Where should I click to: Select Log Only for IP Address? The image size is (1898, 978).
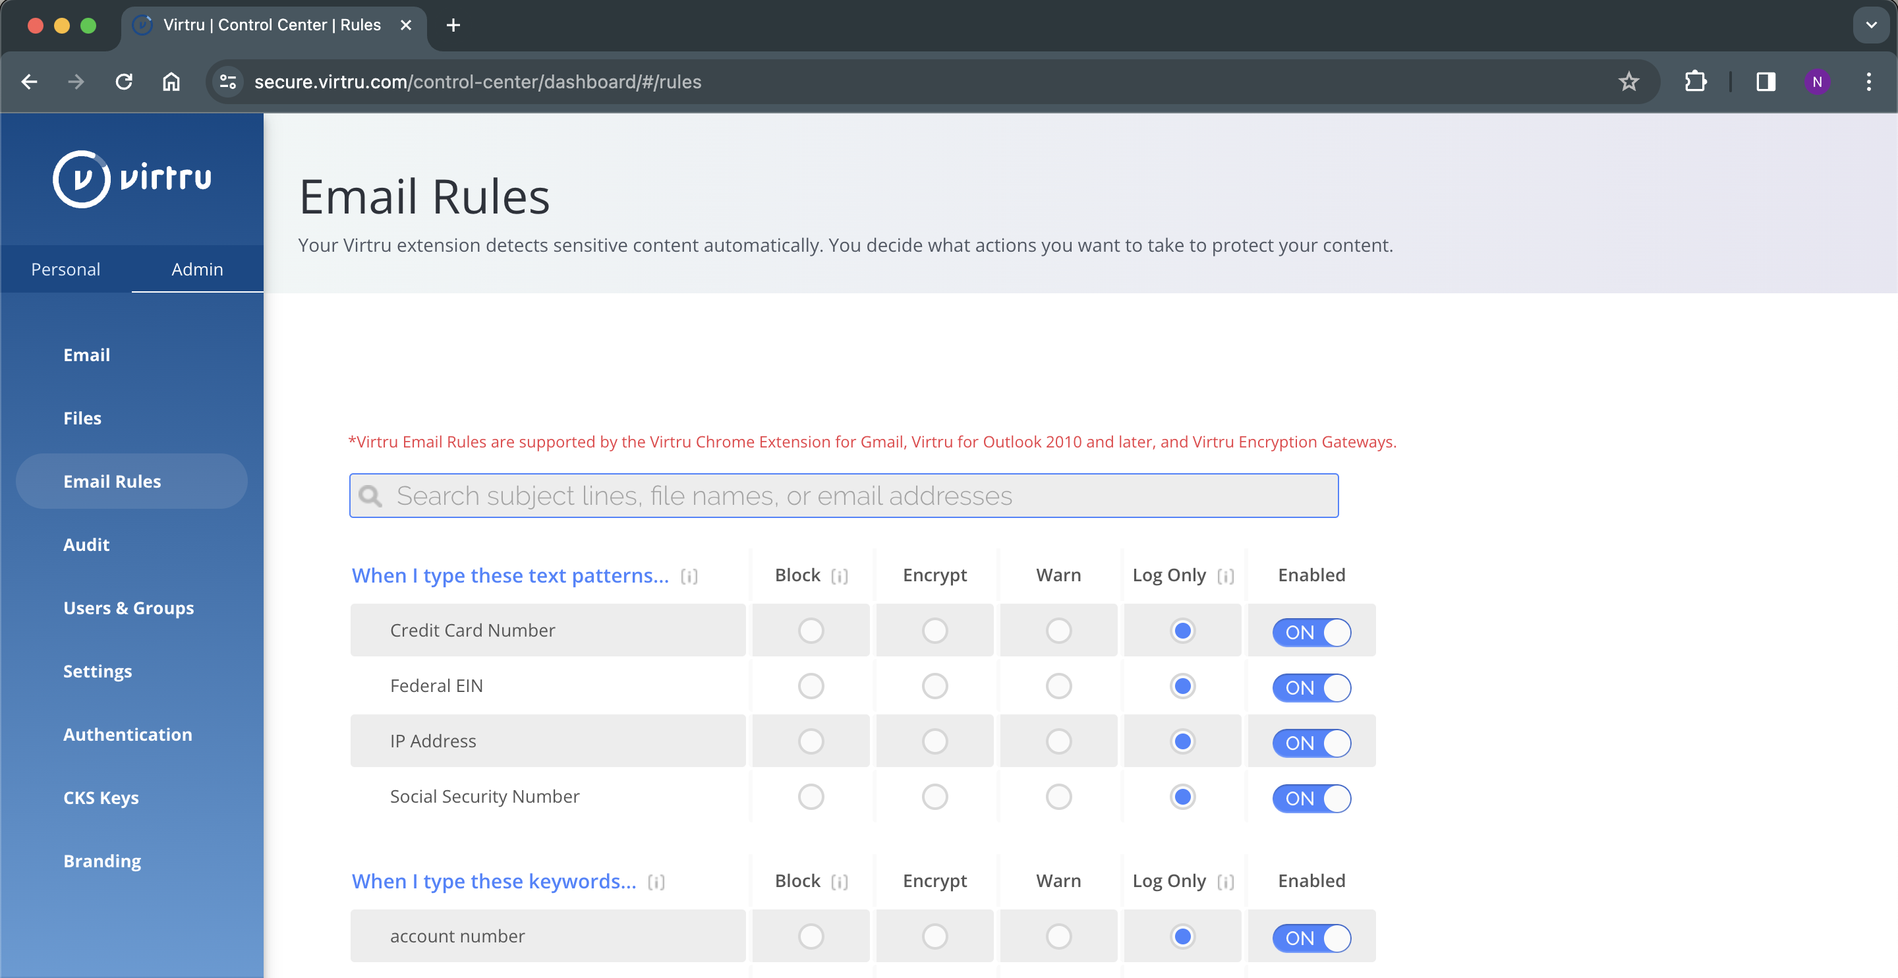click(1182, 741)
